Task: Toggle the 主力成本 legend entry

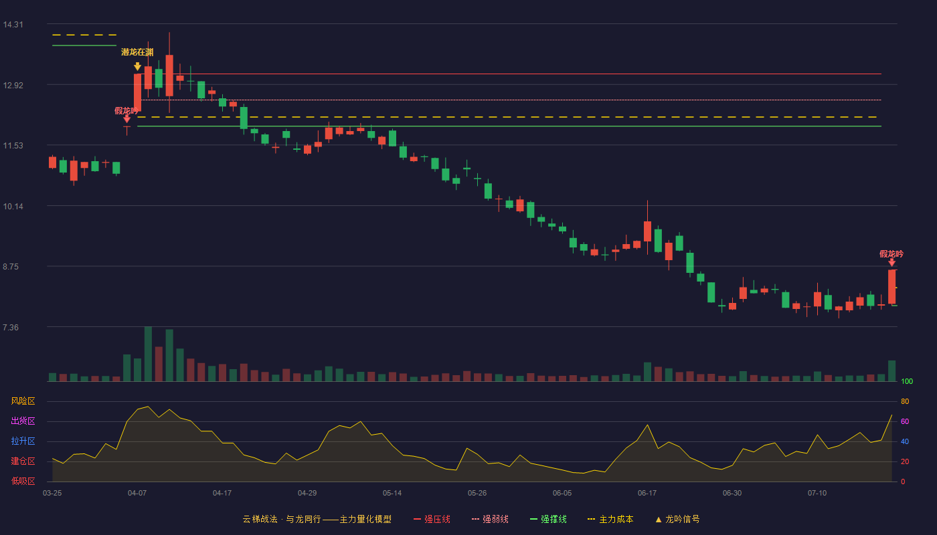Action: pyautogui.click(x=610, y=519)
